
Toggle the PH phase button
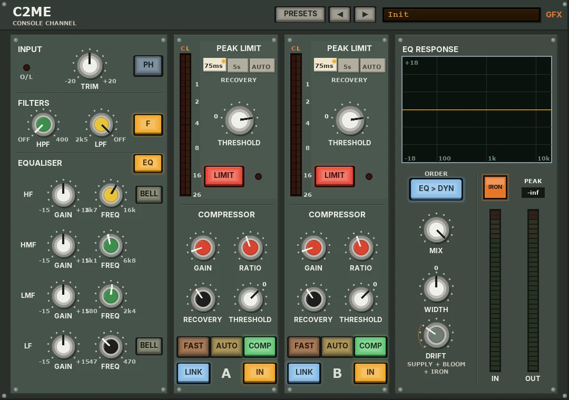148,65
